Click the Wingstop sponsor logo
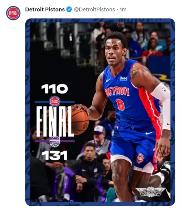The height and width of the screenshot is (210, 182). point(151,192)
